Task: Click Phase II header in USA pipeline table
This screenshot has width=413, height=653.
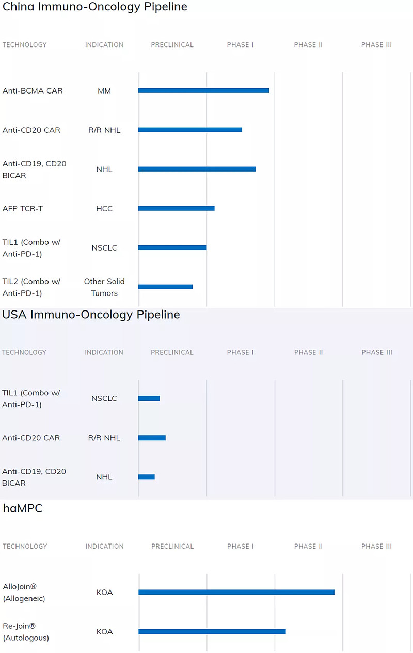Action: (308, 353)
